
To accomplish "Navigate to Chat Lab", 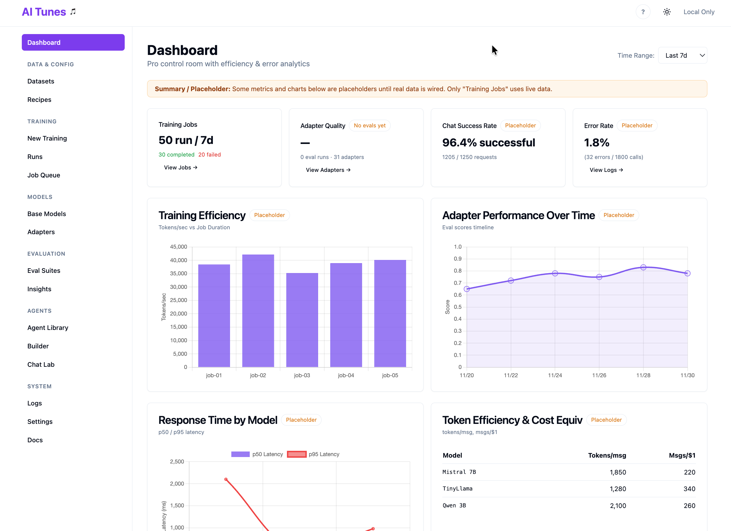I will click(x=41, y=365).
